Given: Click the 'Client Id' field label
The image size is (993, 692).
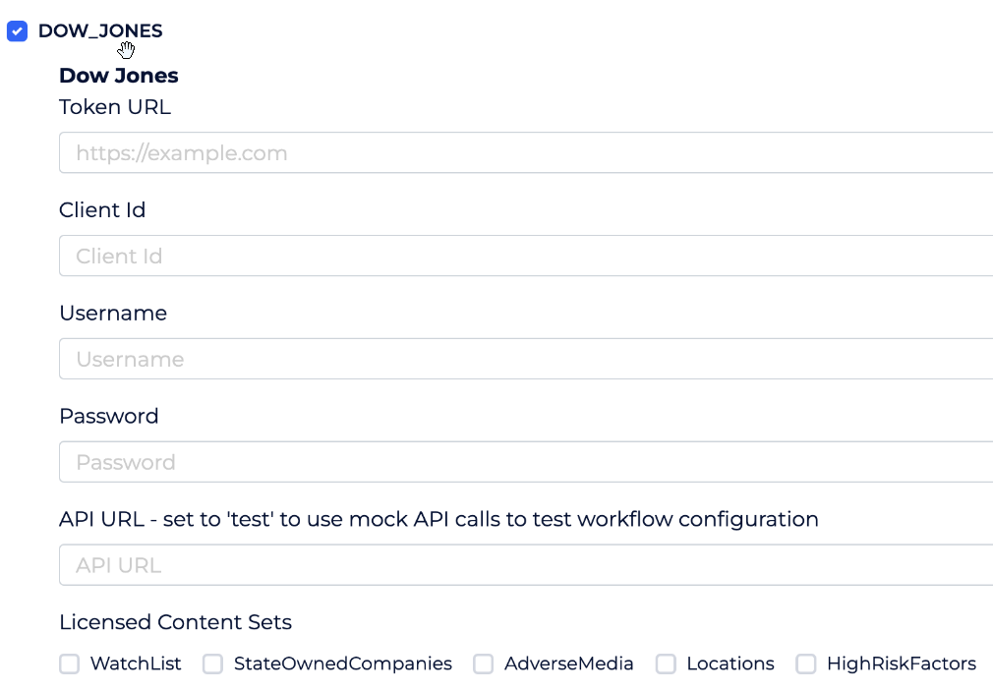Looking at the screenshot, I should pos(102,210).
